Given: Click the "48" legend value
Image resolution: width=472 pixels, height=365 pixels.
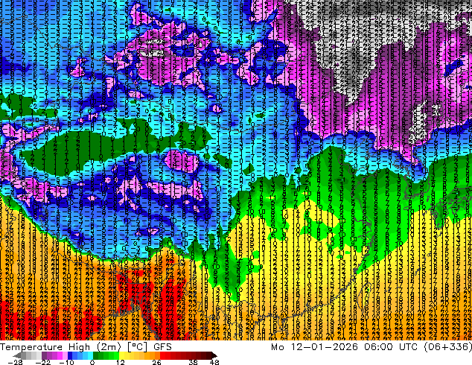Looking at the screenshot, I should pos(214,362).
